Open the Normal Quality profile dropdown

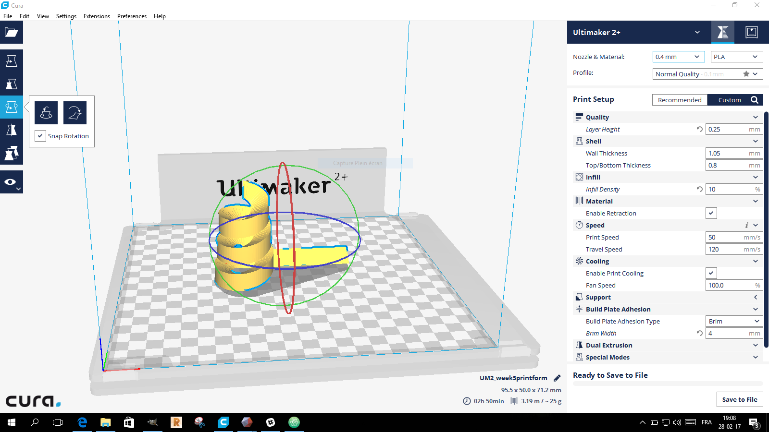tap(707, 74)
